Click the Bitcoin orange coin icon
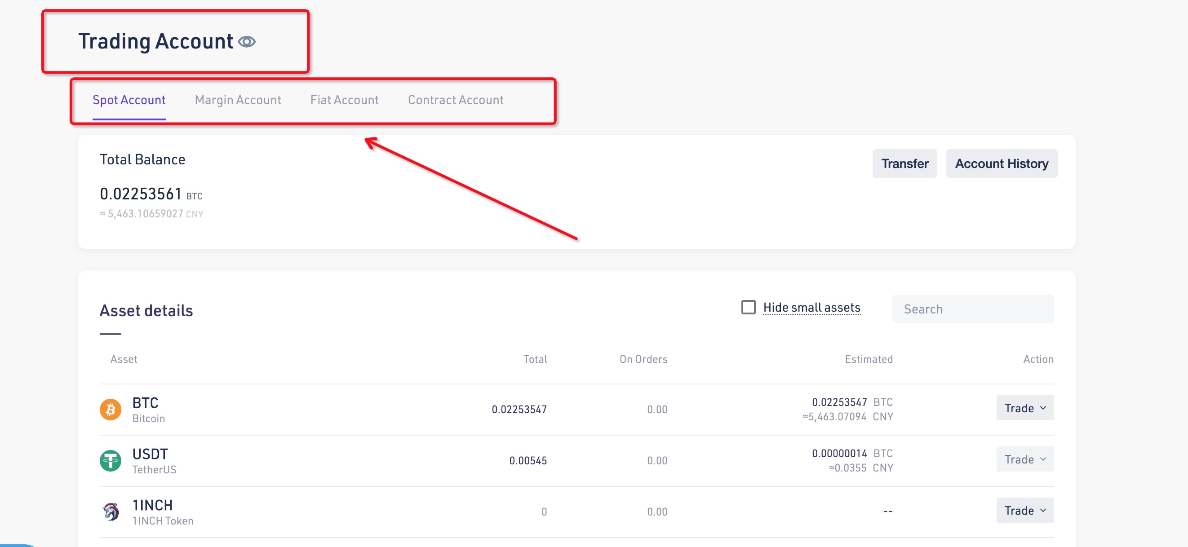The width and height of the screenshot is (1188, 547). pos(111,409)
